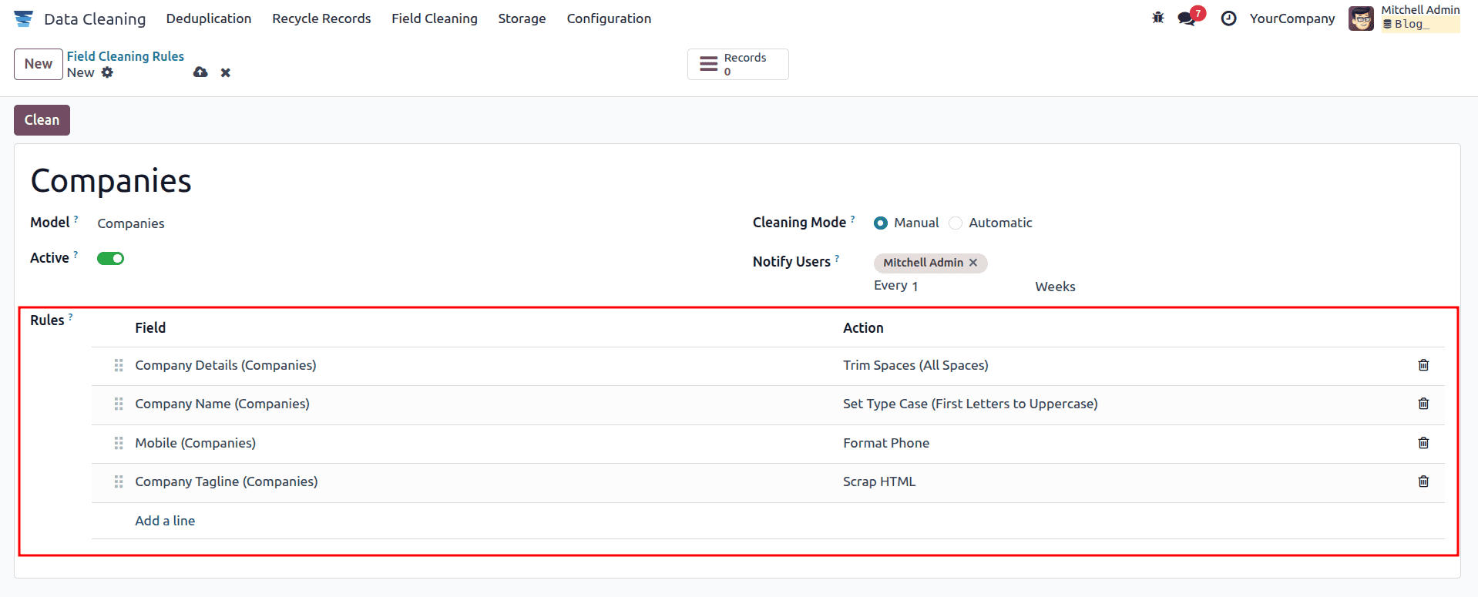
Task: Open the gear actions menu
Action: tap(107, 72)
